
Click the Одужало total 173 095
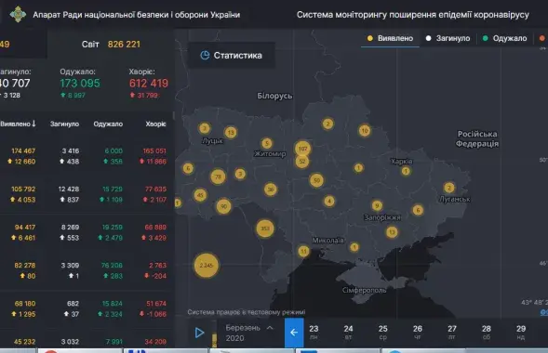coord(80,83)
